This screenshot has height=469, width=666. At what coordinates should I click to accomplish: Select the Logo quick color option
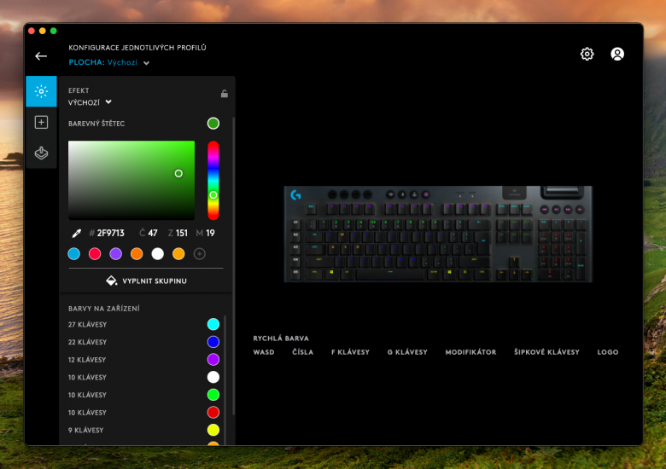[x=608, y=352]
